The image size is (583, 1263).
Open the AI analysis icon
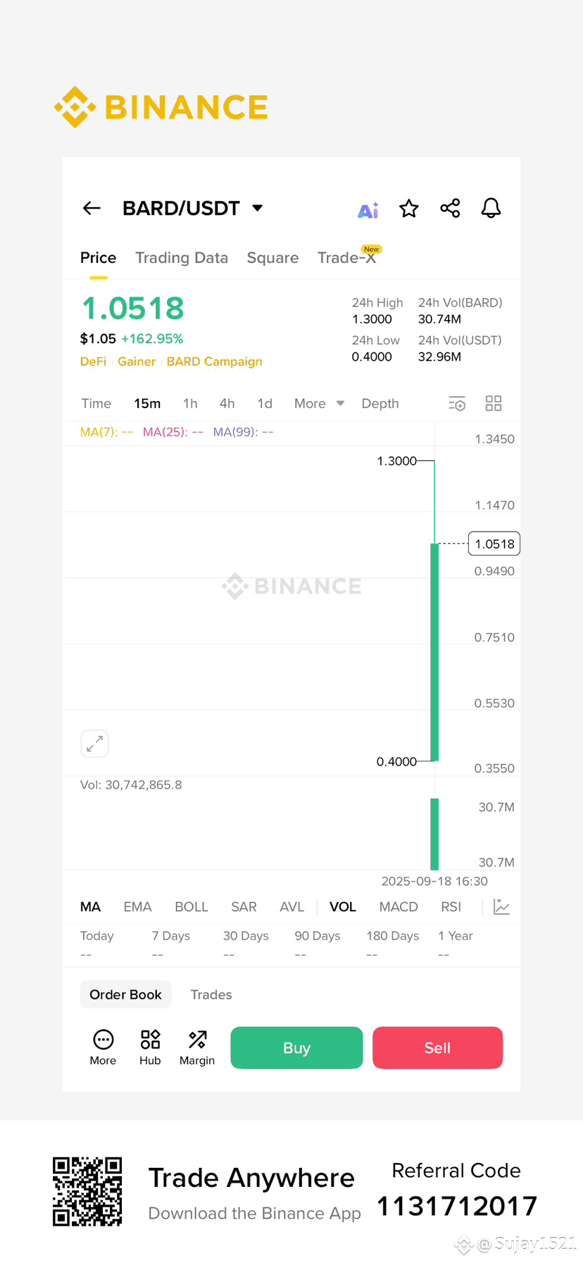point(368,209)
